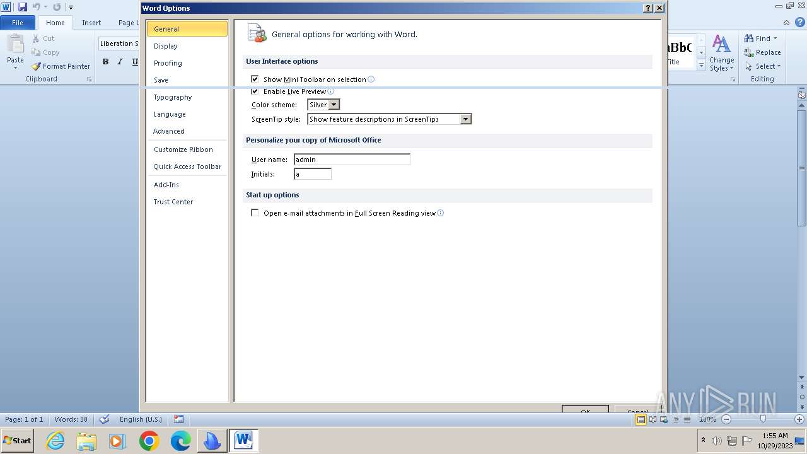Click the macro recording status icon
The height and width of the screenshot is (454, 807).
(x=178, y=419)
